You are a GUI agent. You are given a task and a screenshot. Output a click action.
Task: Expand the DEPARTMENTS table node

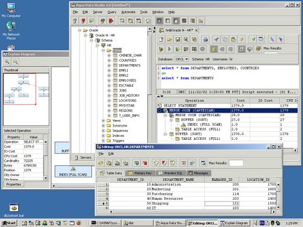pyautogui.click(x=109, y=65)
